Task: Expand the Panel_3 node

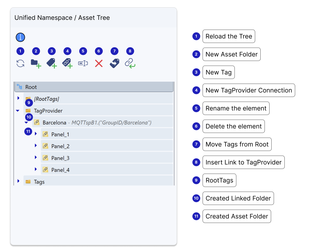Action: 36,158
